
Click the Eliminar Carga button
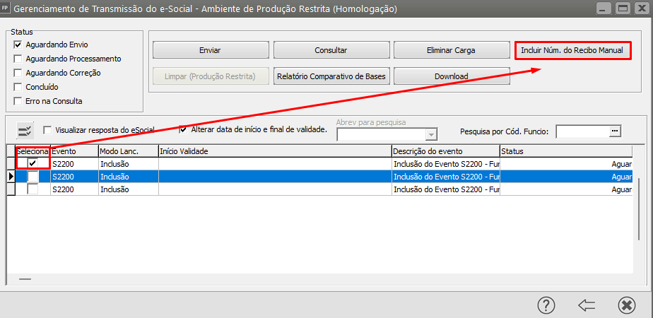(x=451, y=50)
